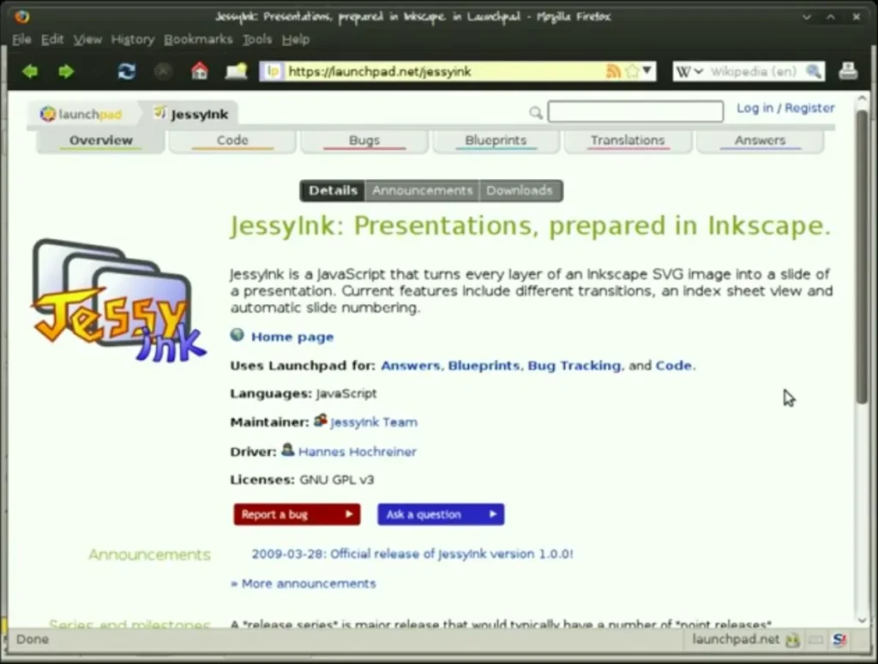Open the Edit menu
Image resolution: width=878 pixels, height=664 pixels.
(52, 39)
